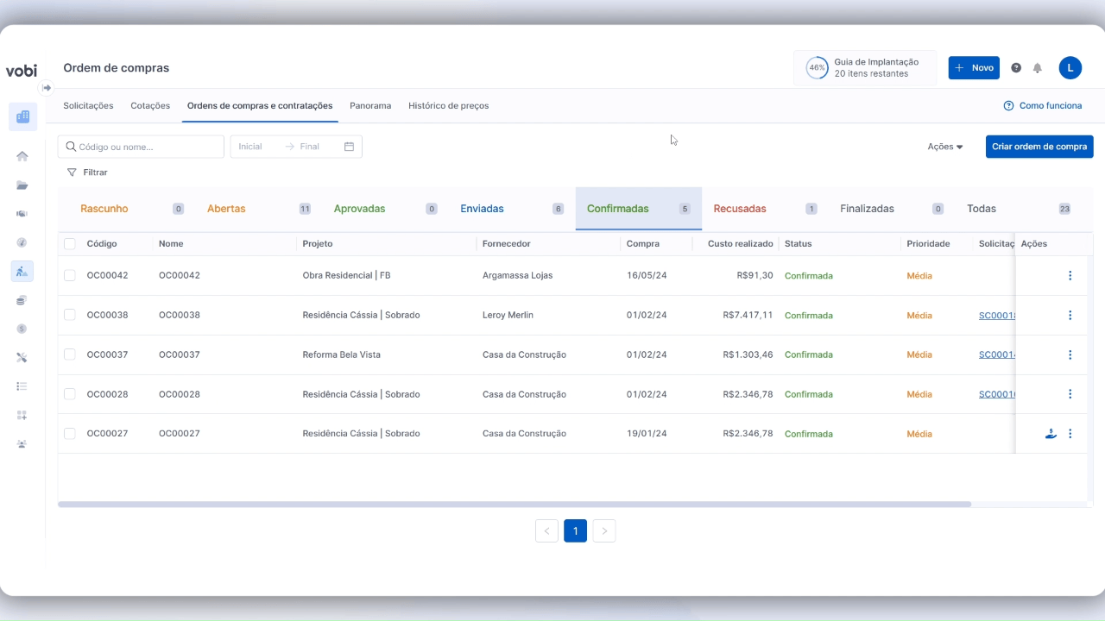Click the help question mark icon
Viewport: 1105px width, 621px height.
point(1016,68)
